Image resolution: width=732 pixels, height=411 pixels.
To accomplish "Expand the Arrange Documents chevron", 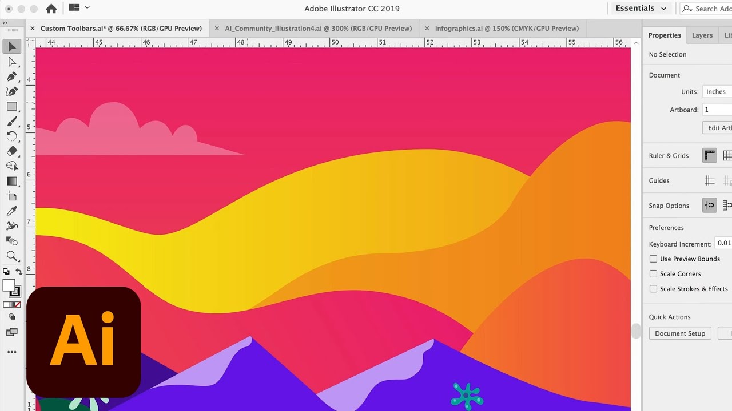I will 87,8.
